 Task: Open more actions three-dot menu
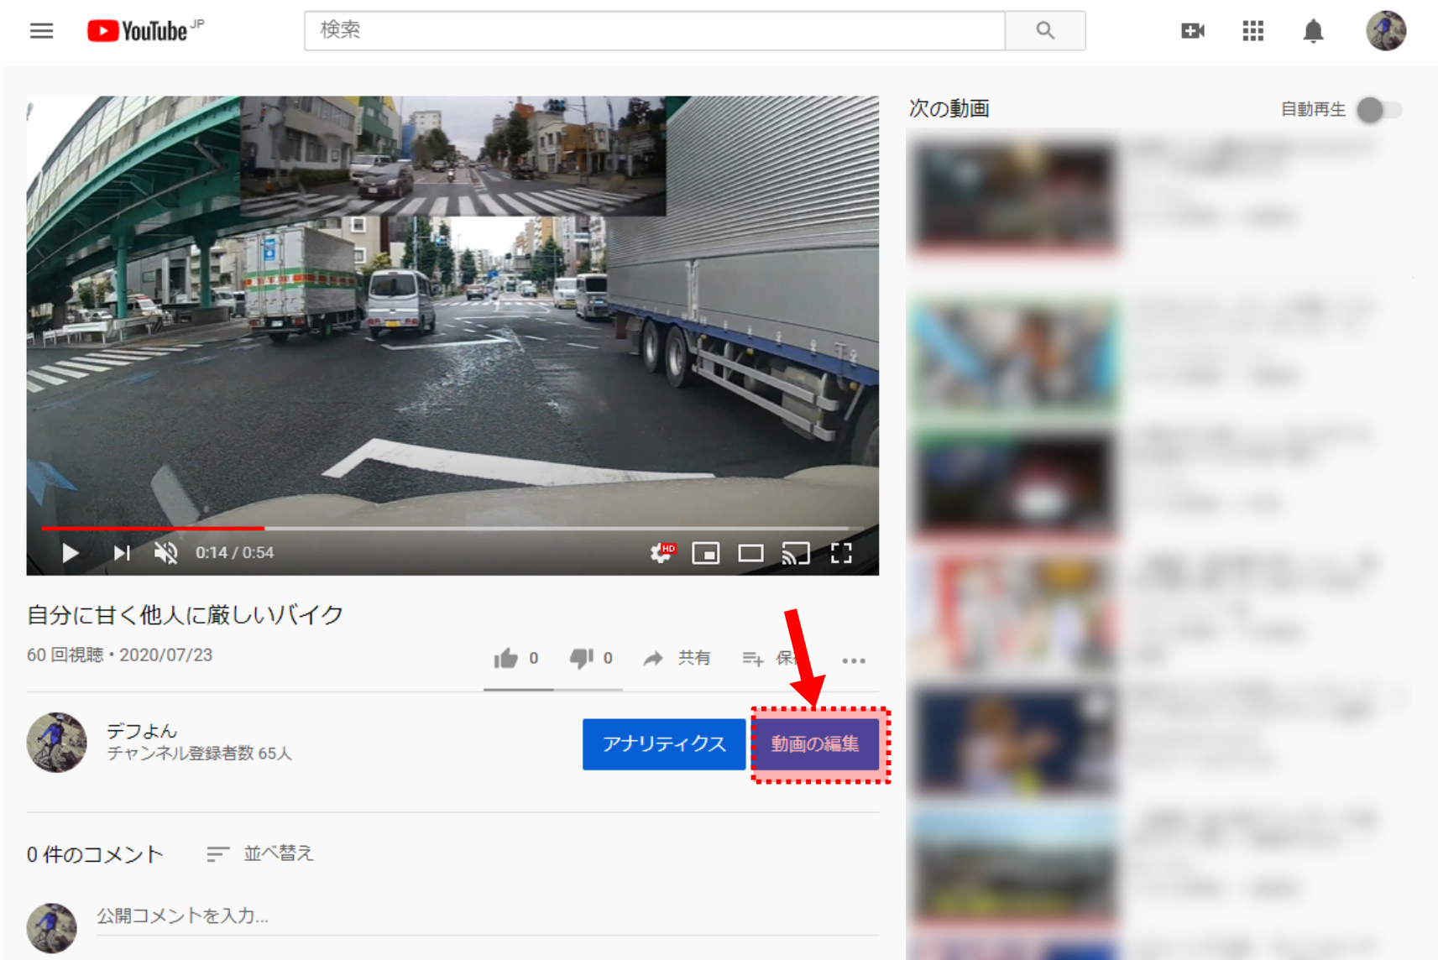click(854, 660)
